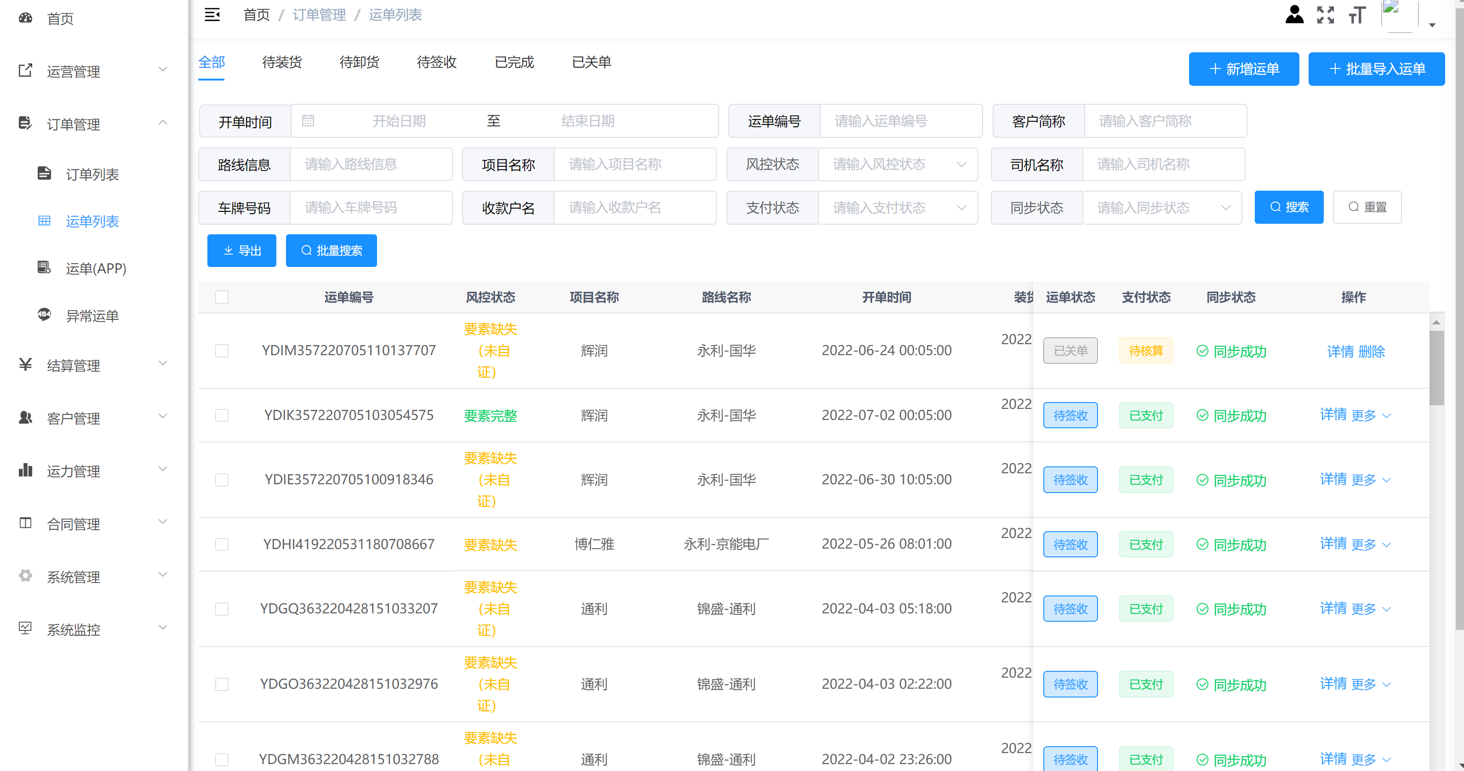
Task: Switch to the 待签收 tab
Action: [x=436, y=62]
